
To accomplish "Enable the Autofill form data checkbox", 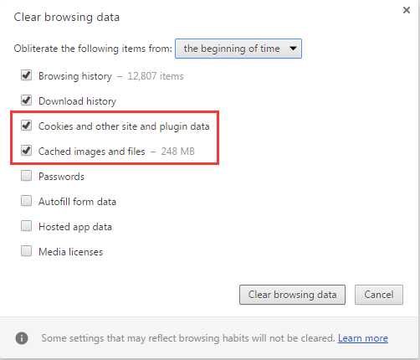I will [27, 201].
